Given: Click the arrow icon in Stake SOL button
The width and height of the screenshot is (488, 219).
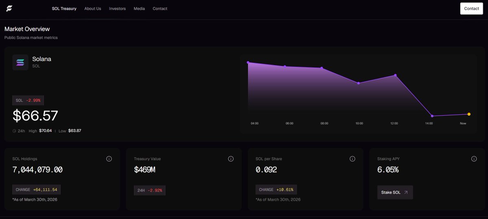Looking at the screenshot, I should point(405,192).
